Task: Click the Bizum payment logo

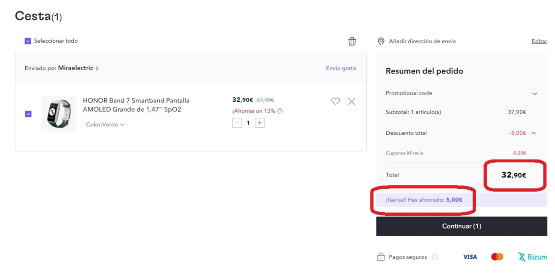Action: pyautogui.click(x=532, y=257)
